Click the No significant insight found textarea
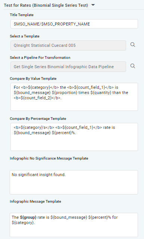Viewport: 144px width, 239px height. pyautogui.click(x=74, y=182)
